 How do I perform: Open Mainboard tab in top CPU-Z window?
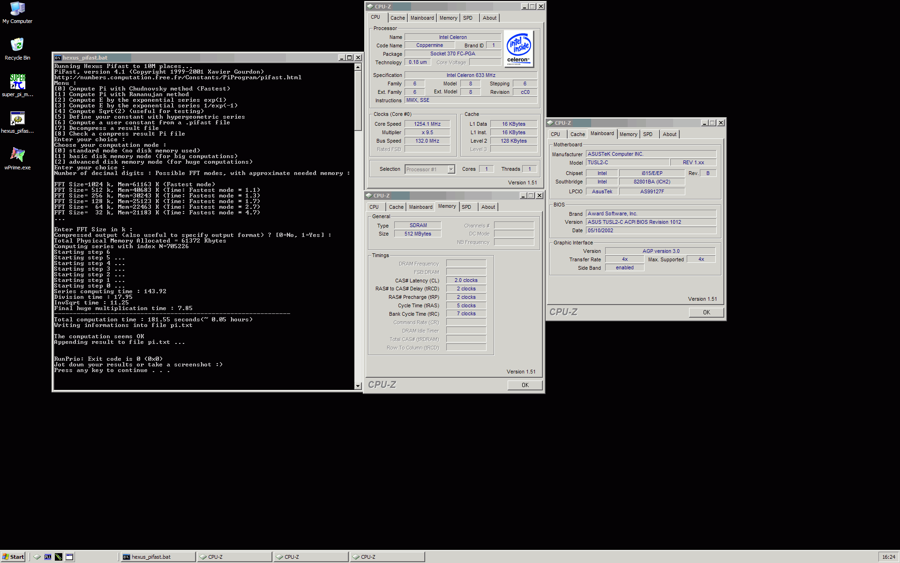pyautogui.click(x=422, y=18)
